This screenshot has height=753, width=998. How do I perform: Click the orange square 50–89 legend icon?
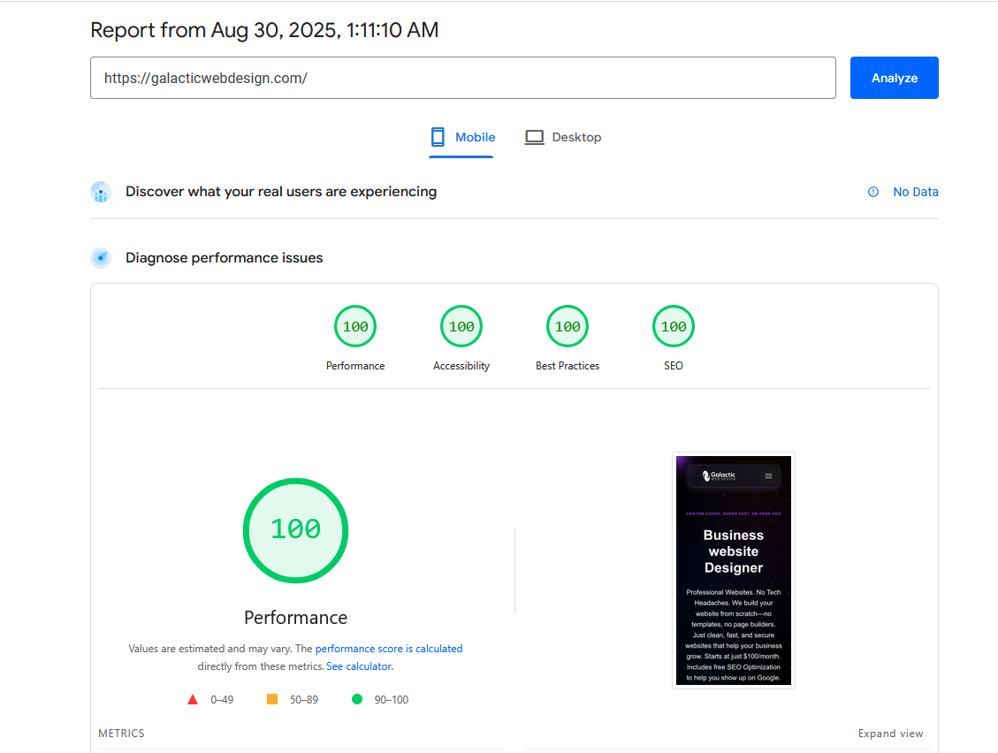click(272, 699)
